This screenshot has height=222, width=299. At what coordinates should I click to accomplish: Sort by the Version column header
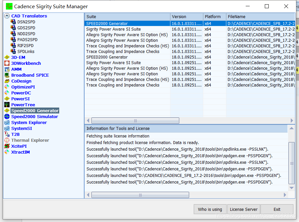[186, 16]
